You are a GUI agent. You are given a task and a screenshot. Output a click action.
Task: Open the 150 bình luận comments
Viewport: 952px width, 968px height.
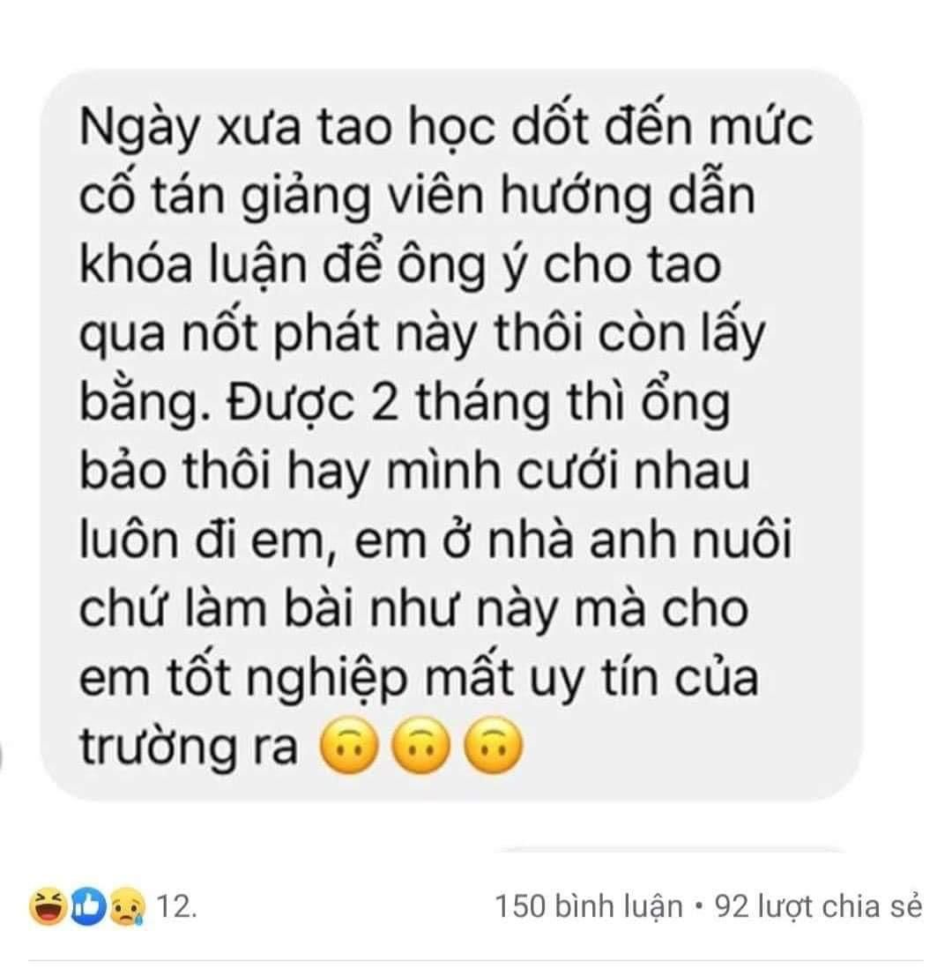coord(588,907)
